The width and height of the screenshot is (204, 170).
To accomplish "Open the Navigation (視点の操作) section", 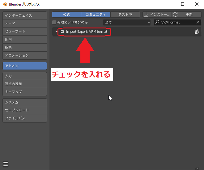I will pyautogui.click(x=25, y=84).
